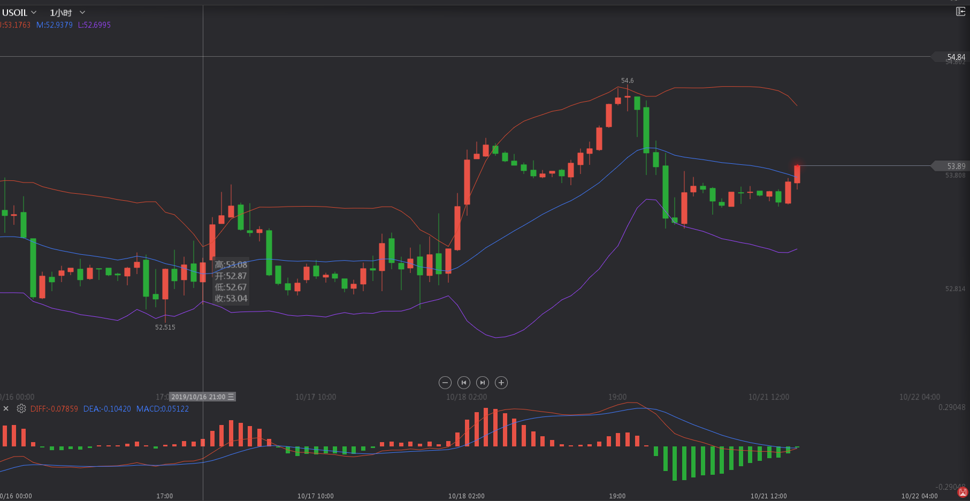
Task: Click the 54.6 high price marker
Action: click(627, 81)
